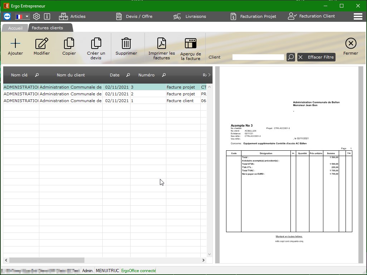The image size is (367, 275).
Task: Open Aperçu de la facture preview
Action: point(190,44)
